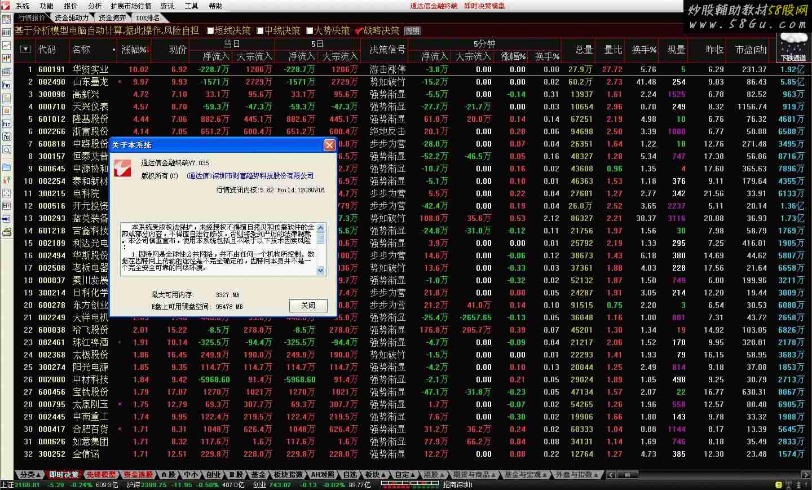Viewport: 812px width, 490px height.
Task: Open the blue folder icon in sidebar
Action: pyautogui.click(x=6, y=167)
